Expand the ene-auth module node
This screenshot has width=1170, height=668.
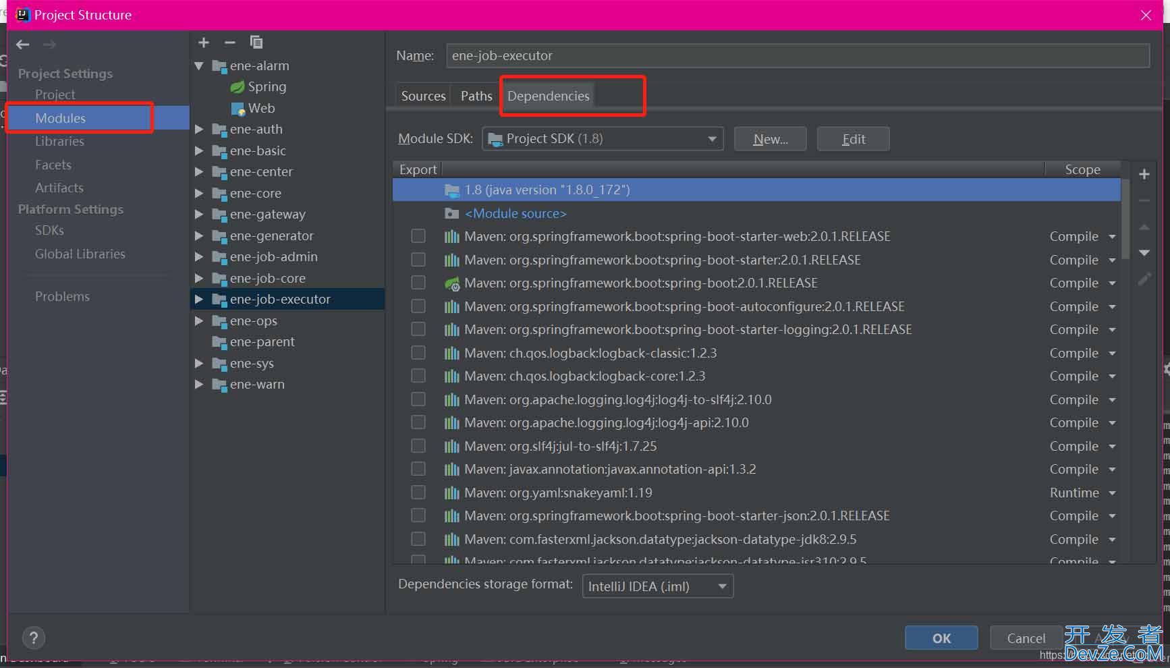tap(199, 130)
